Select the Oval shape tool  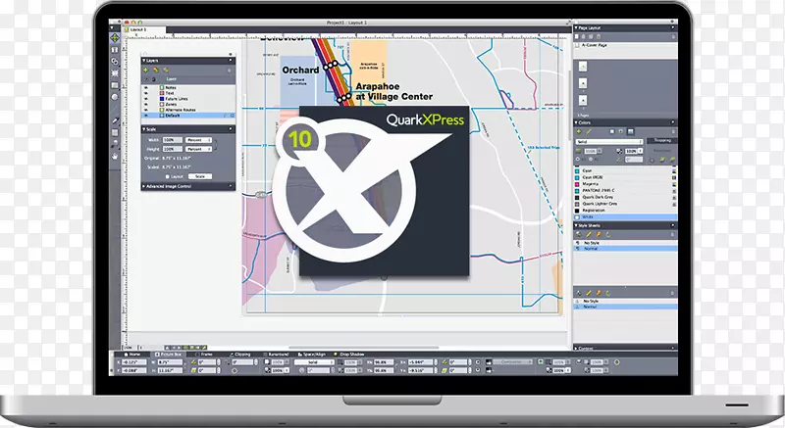tap(116, 96)
